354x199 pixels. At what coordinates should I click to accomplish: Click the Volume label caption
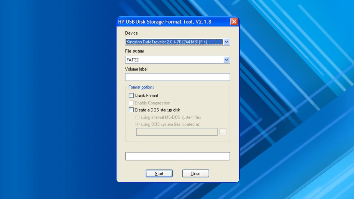[136, 69]
